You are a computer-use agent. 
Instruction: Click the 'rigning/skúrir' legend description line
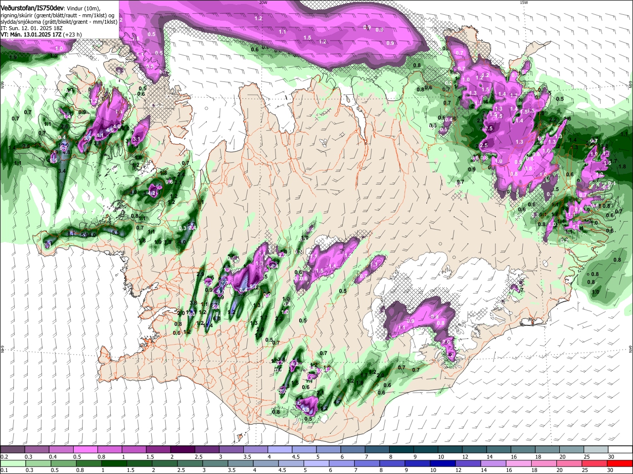point(57,15)
